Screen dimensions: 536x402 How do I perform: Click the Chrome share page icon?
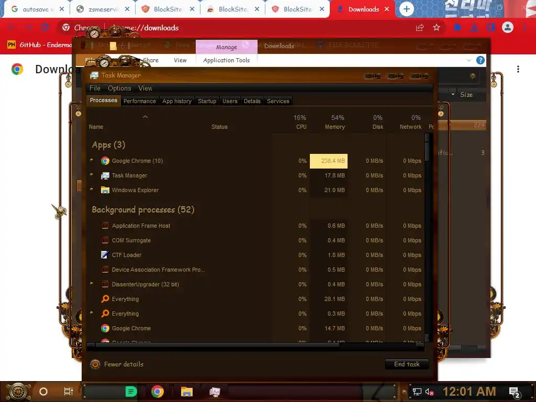(x=420, y=28)
